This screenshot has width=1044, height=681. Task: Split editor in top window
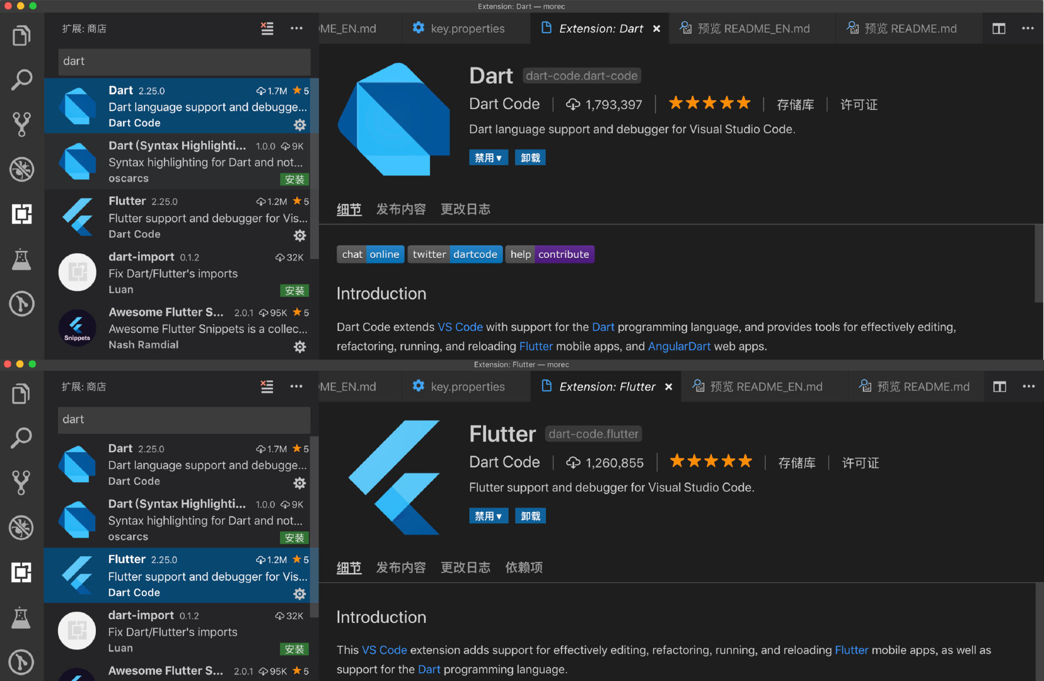click(x=999, y=28)
